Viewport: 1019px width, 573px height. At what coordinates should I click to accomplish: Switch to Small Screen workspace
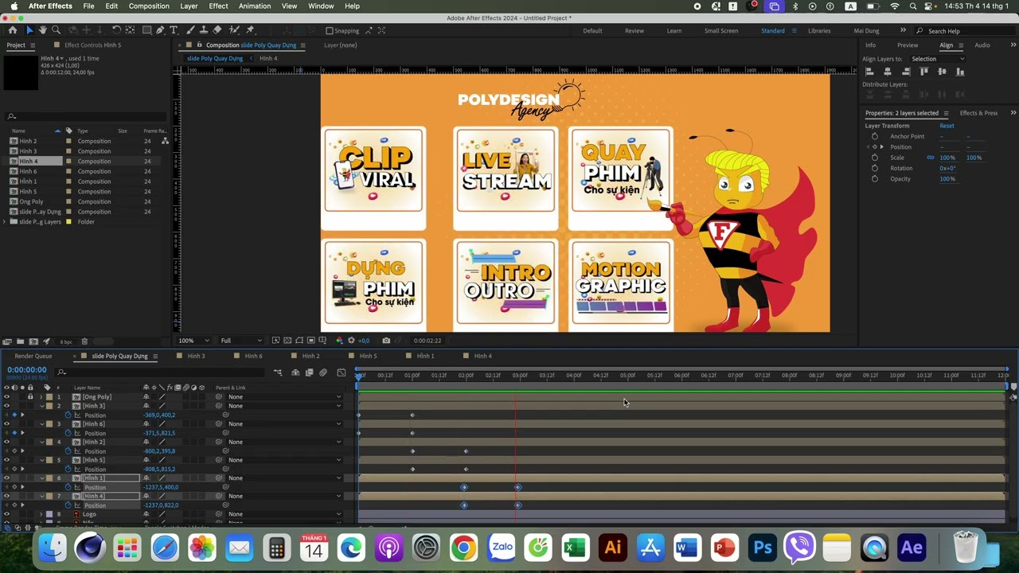[721, 31]
